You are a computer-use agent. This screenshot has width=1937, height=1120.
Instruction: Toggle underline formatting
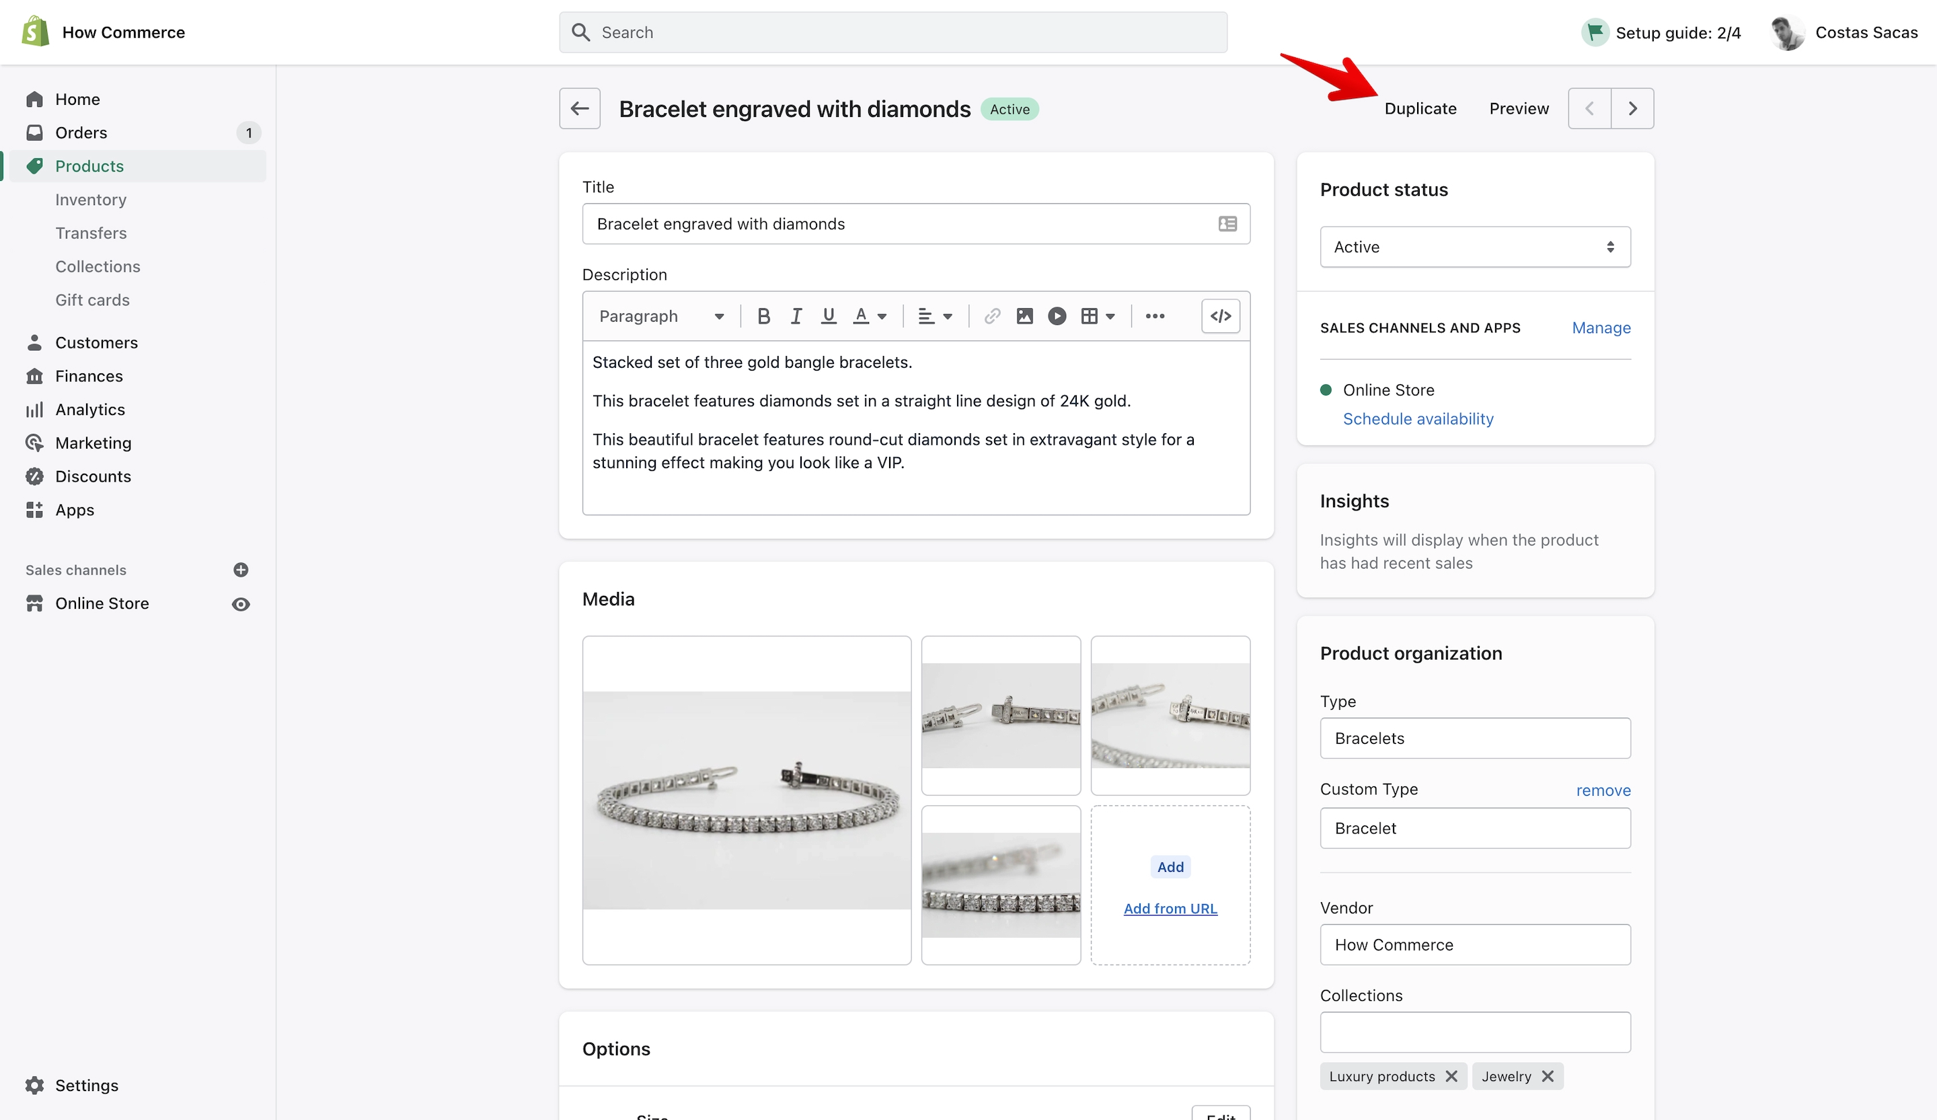(828, 316)
